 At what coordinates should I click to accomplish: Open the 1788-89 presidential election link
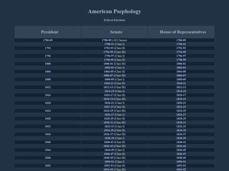[48, 40]
